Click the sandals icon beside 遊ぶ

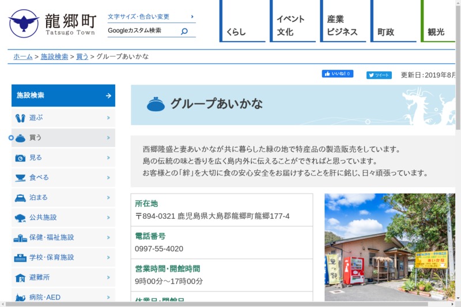[20, 118]
